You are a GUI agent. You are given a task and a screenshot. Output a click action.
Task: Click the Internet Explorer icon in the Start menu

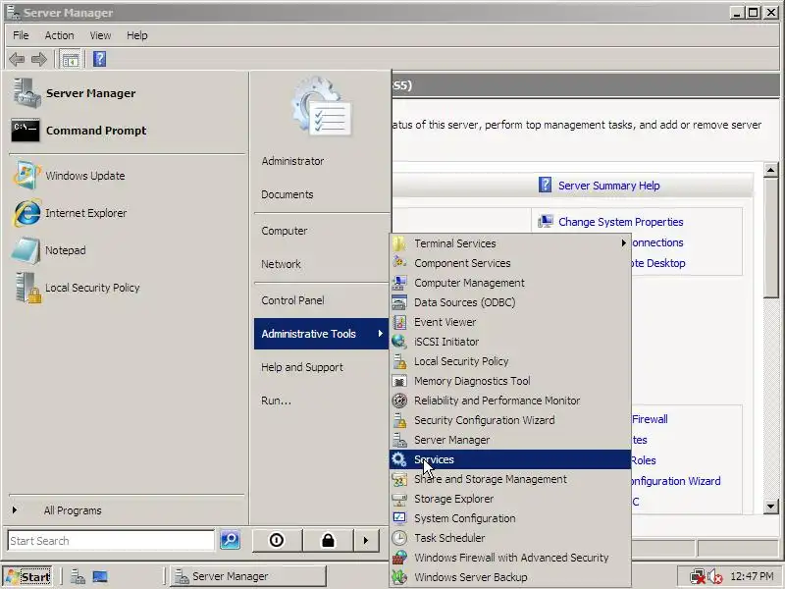tap(26, 213)
